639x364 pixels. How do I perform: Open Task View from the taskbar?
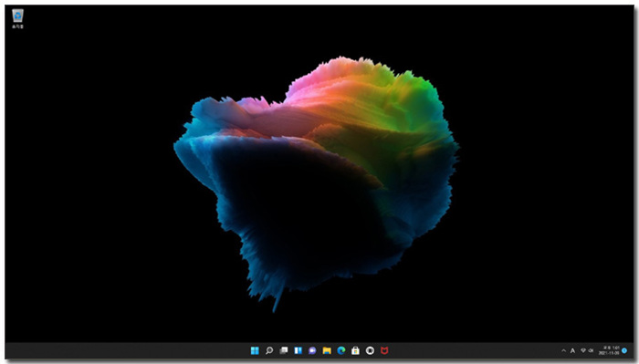(284, 350)
